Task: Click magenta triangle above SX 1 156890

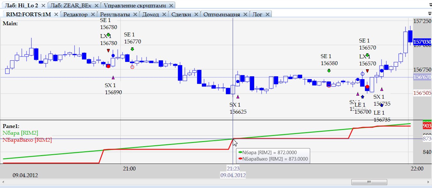Action: [x=113, y=78]
